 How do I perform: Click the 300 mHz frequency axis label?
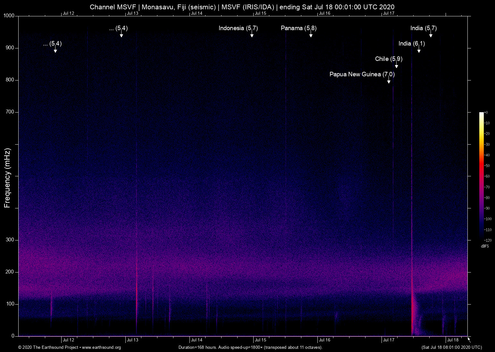(x=10, y=239)
